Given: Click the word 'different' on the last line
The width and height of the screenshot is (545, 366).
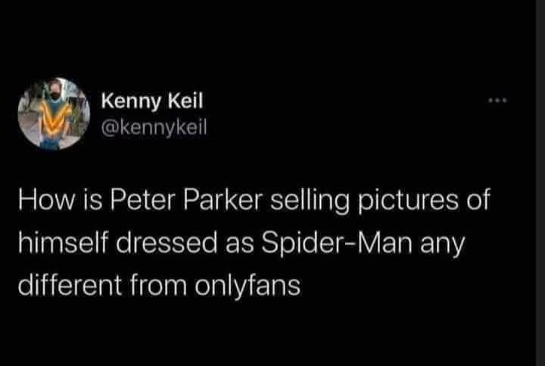Looking at the screenshot, I should 70,285.
